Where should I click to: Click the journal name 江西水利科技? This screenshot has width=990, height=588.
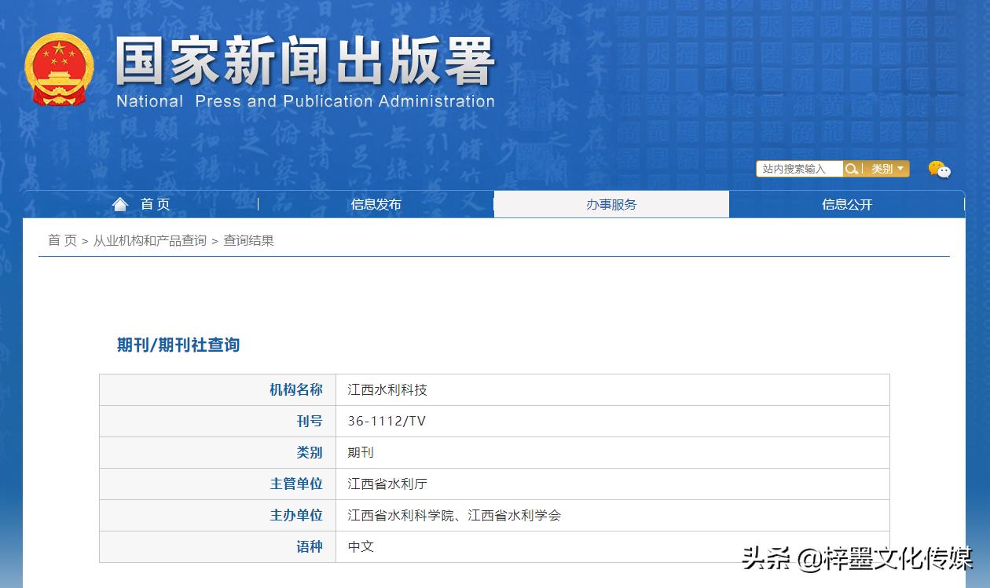[x=387, y=389]
